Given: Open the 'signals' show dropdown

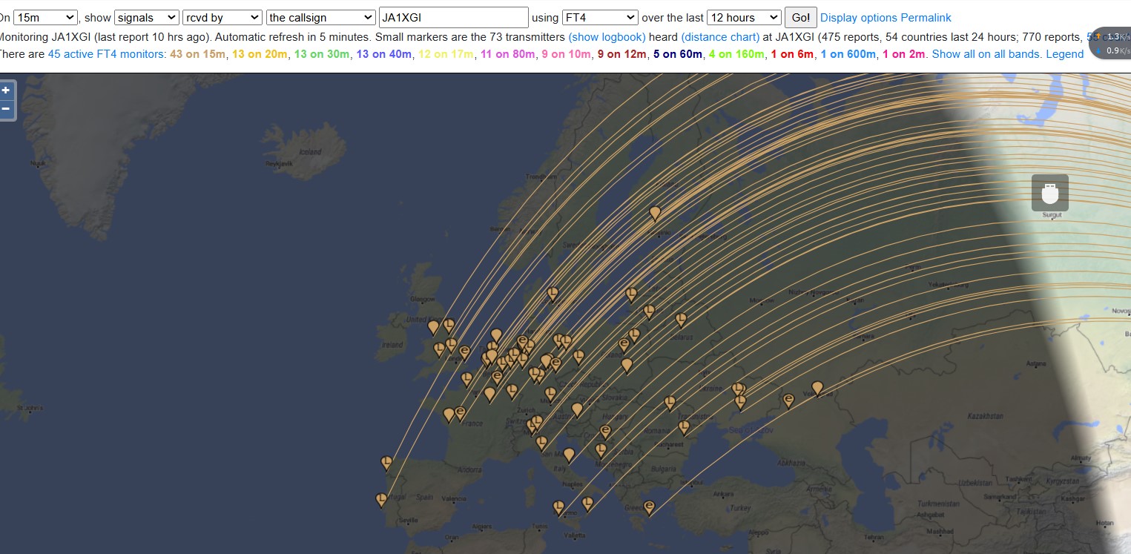Looking at the screenshot, I should [x=147, y=17].
